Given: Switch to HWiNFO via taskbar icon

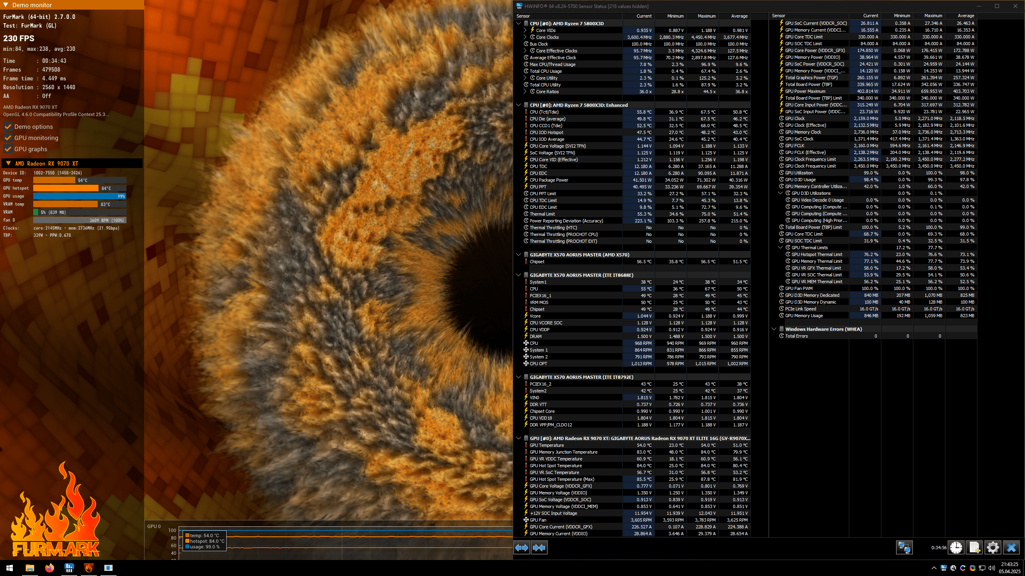Looking at the screenshot, I should pos(69,568).
